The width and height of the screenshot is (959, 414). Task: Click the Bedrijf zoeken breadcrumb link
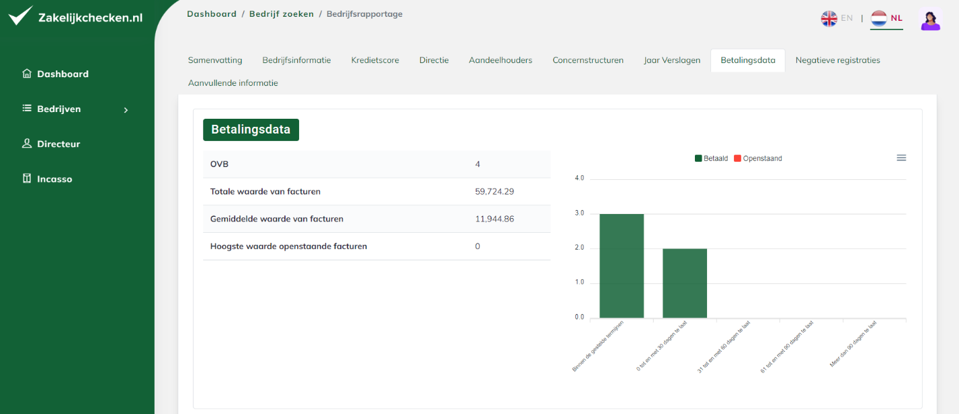click(282, 14)
